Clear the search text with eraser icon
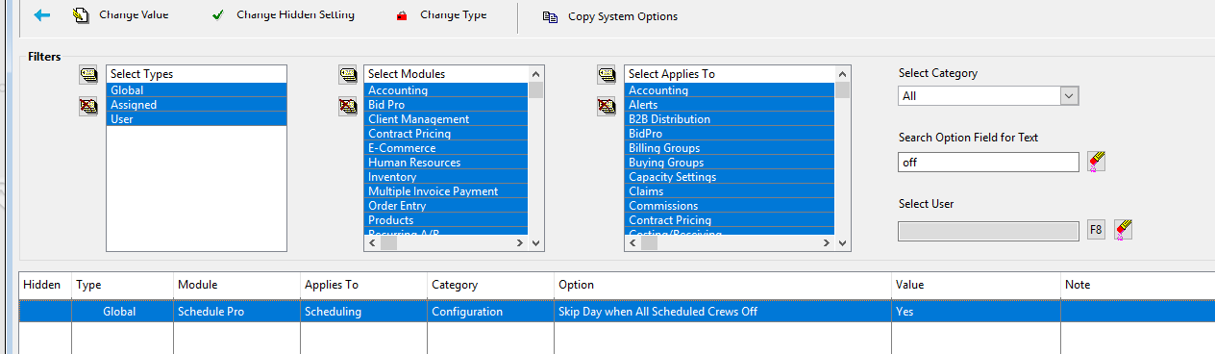This screenshot has width=1215, height=354. 1096,162
